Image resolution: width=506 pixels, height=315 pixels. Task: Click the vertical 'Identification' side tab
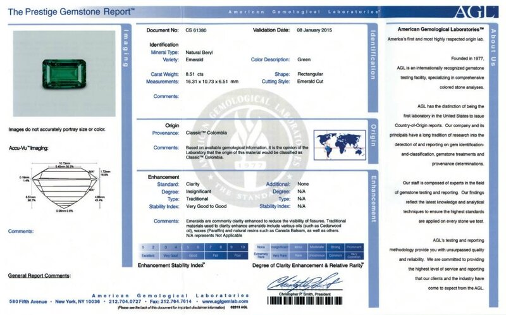[373, 55]
